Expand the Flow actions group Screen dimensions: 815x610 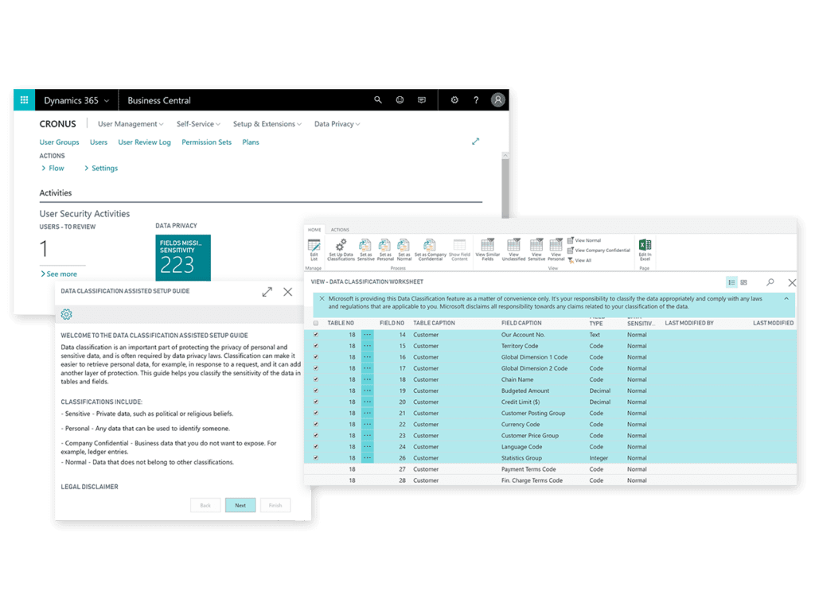point(53,169)
